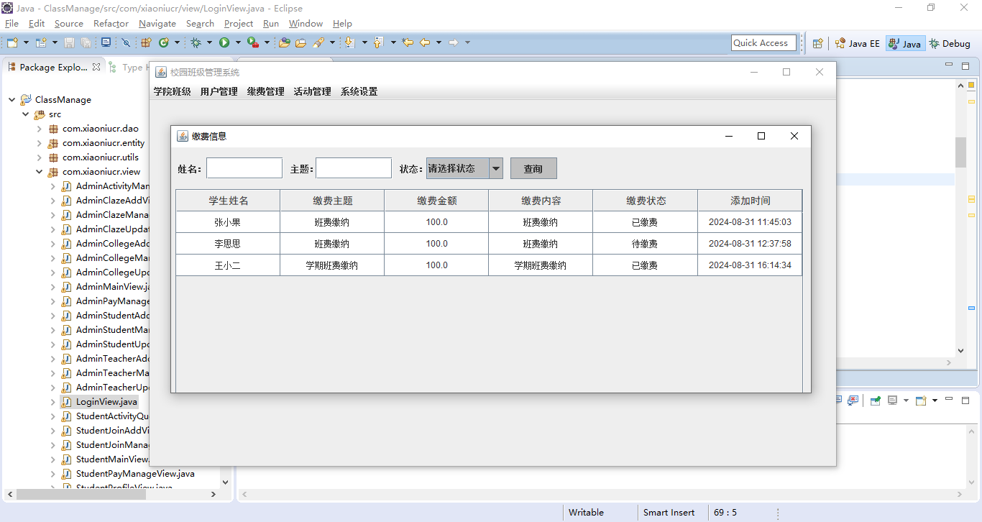
Task: Click the Open Task folder icon
Action: click(300, 42)
